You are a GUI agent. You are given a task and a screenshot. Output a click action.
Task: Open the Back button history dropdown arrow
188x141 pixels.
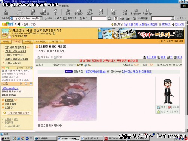[x=13, y=12]
